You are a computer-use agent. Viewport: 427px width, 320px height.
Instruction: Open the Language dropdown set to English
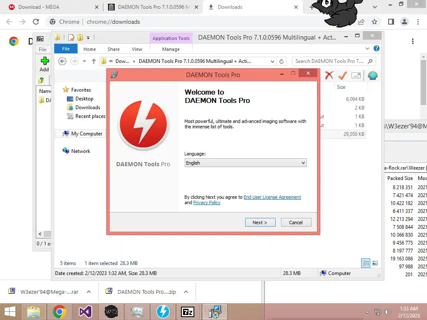246,163
